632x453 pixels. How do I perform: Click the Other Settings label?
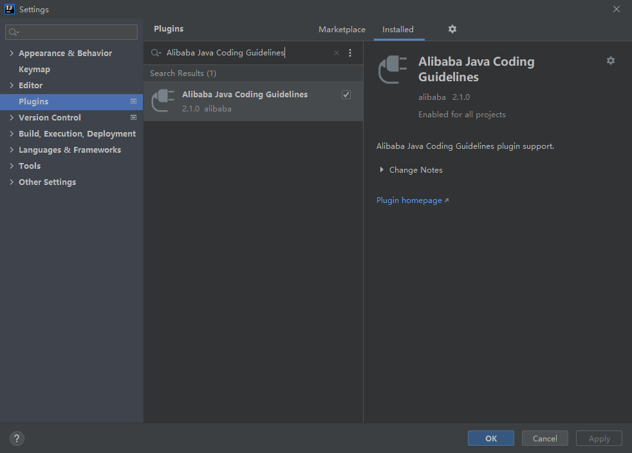pyautogui.click(x=47, y=182)
